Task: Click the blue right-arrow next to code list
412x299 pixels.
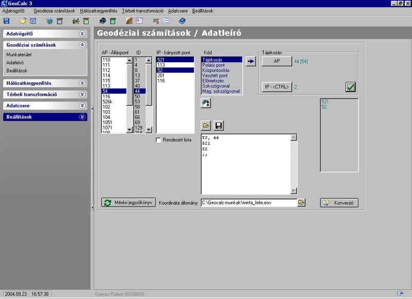Action: [251, 61]
